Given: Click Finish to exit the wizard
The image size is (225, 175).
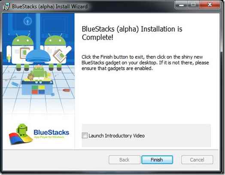Looking at the screenshot, I should click(x=157, y=160).
